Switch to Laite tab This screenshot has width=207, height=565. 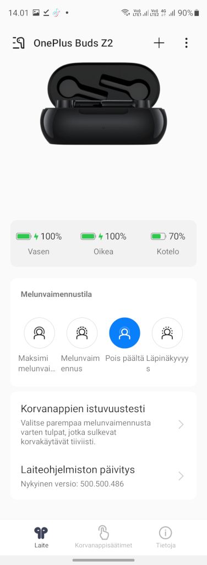(x=41, y=537)
